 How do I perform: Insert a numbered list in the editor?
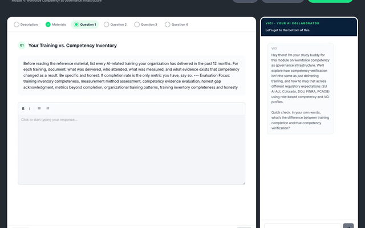tap(47, 108)
